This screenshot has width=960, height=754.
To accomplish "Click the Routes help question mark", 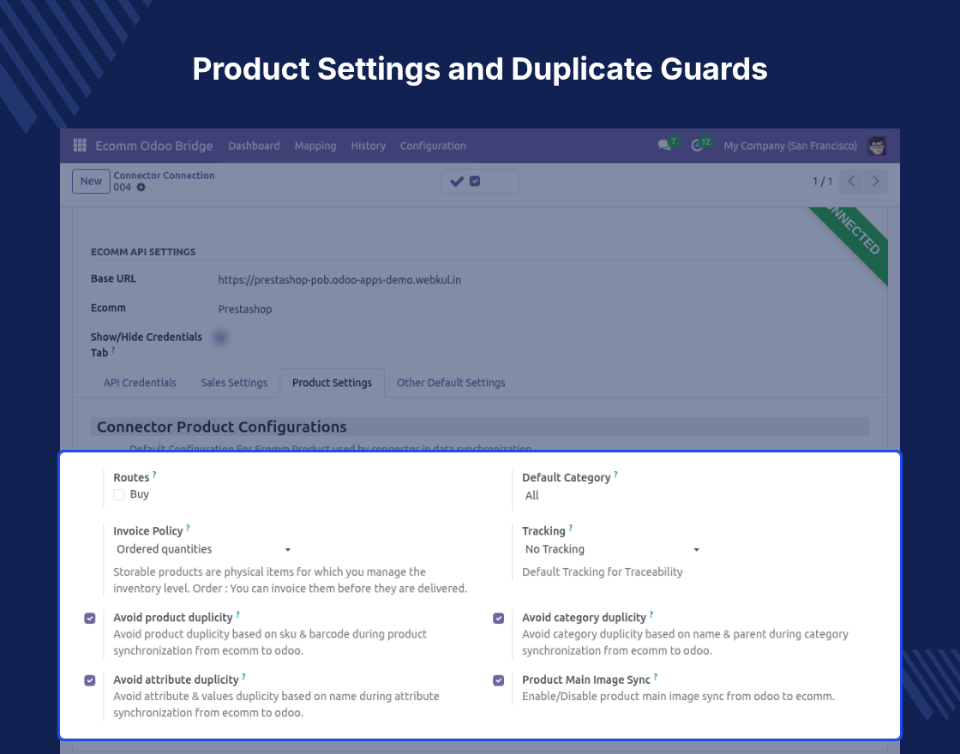I will pyautogui.click(x=154, y=475).
